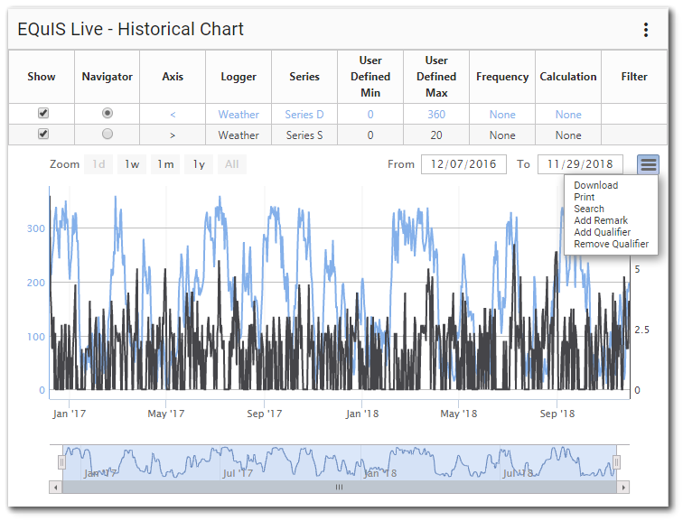Click Series S user defined max 20
Viewport: 683px width, 521px height.
click(x=436, y=135)
